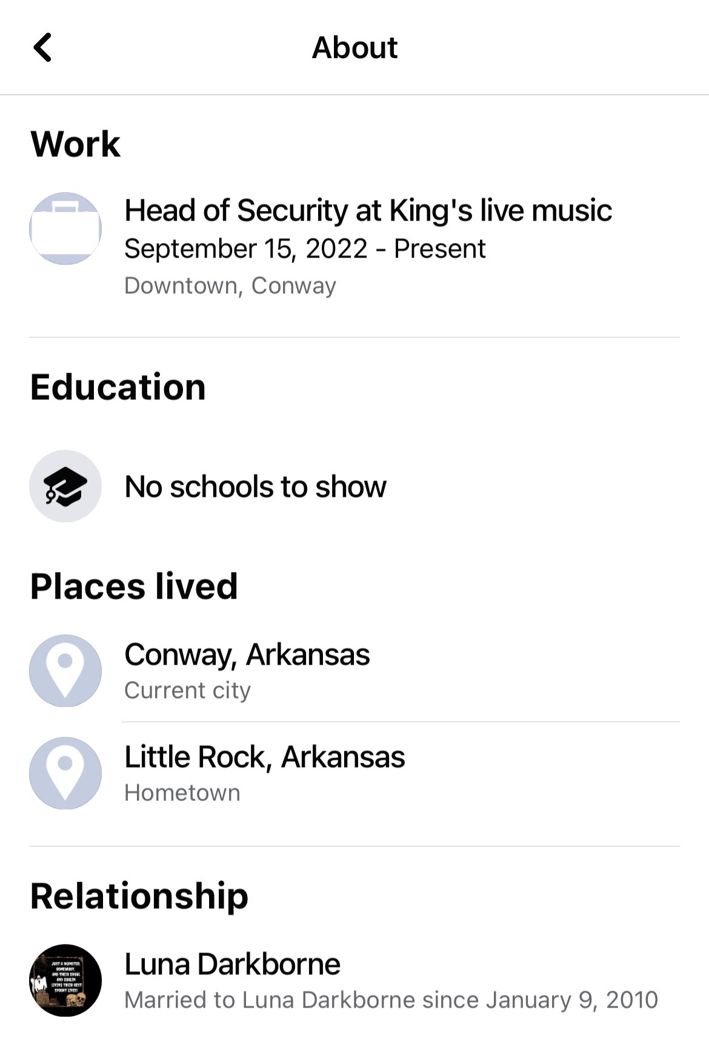
Task: Click the briefcase work icon
Action: (65, 228)
